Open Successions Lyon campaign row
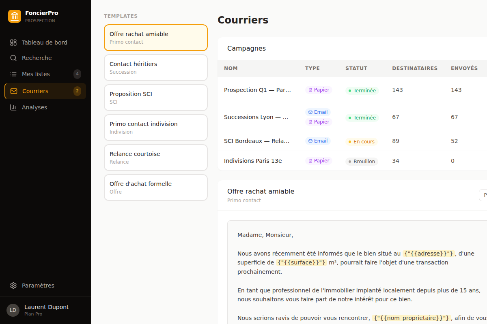This screenshot has width=487, height=324. (x=352, y=117)
